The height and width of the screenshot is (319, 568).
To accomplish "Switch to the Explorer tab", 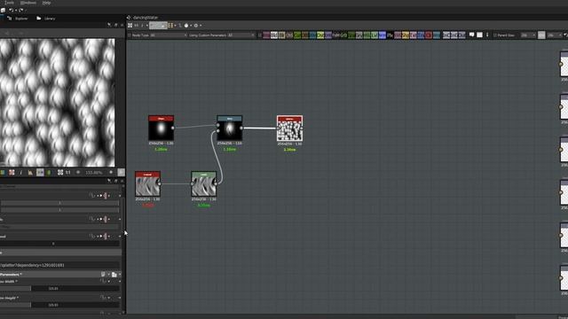I will tap(18, 18).
